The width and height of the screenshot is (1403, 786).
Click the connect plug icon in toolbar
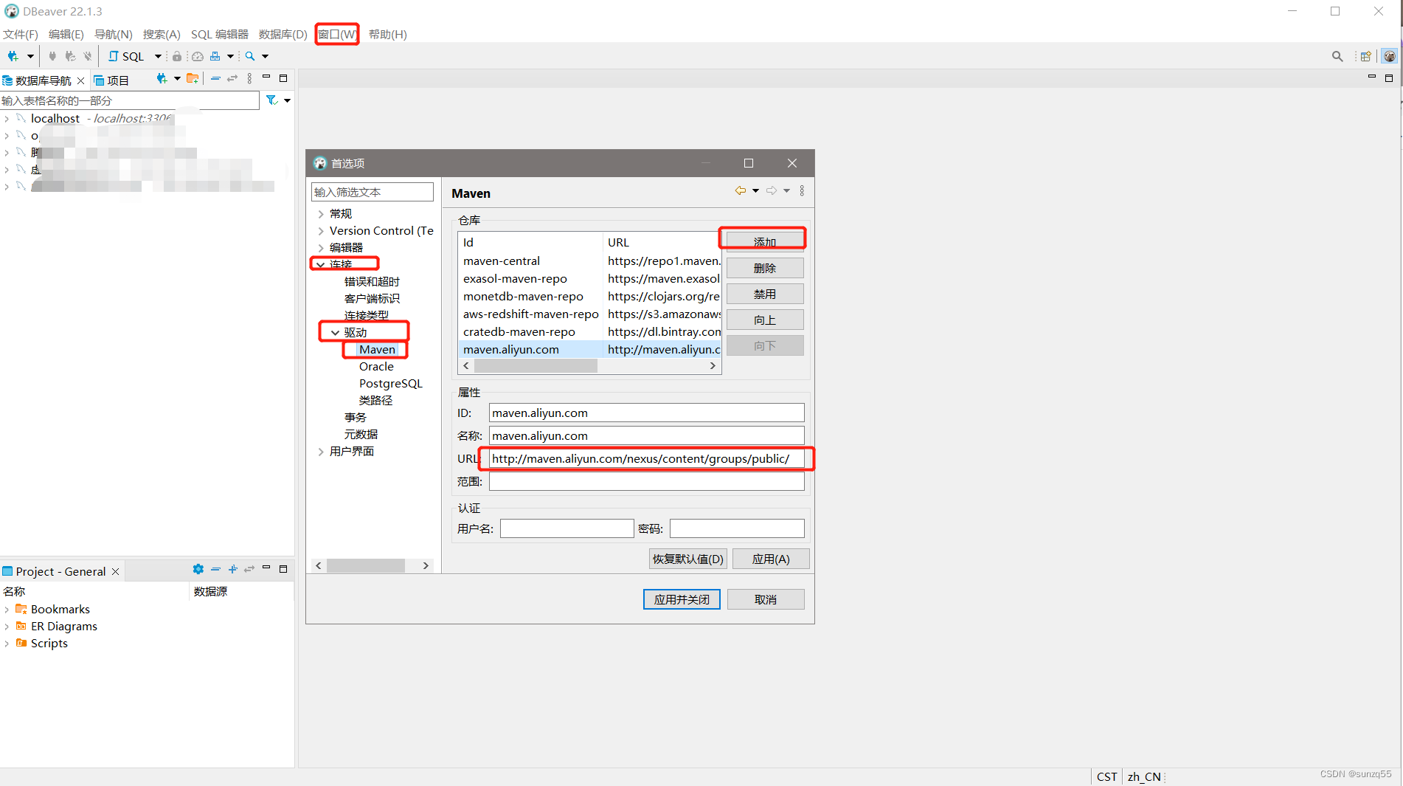(x=52, y=56)
